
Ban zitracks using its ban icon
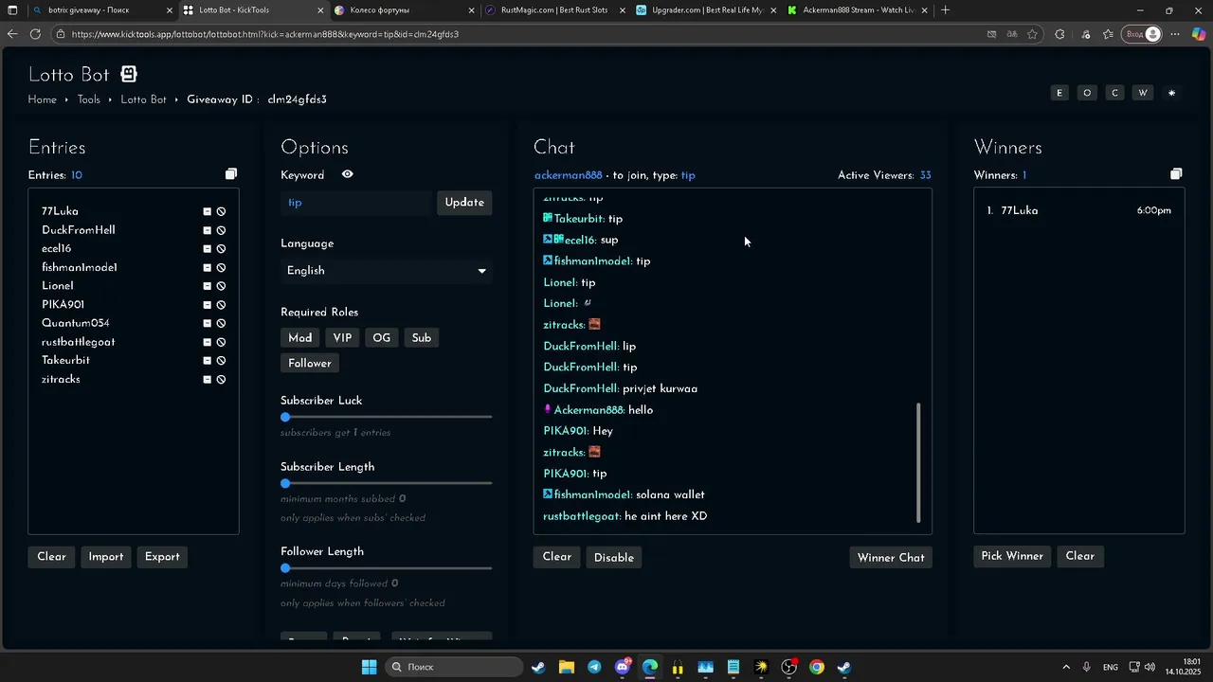point(221,380)
